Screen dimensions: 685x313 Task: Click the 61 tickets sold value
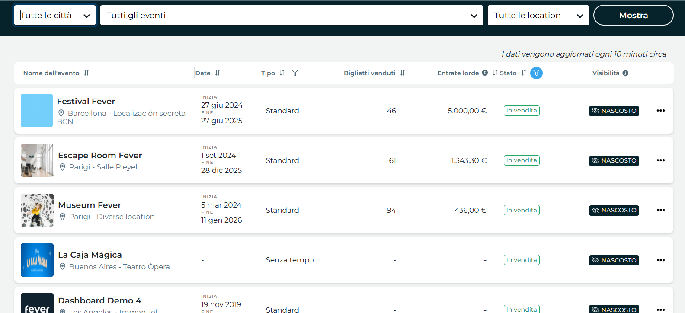point(392,160)
